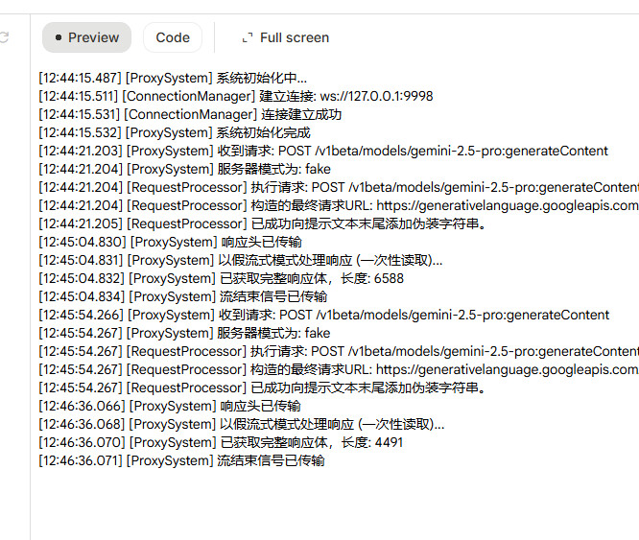Click the 12:44:15.487 系统初始化中 log line
Image resolution: width=639 pixels, height=540 pixels.
(173, 78)
